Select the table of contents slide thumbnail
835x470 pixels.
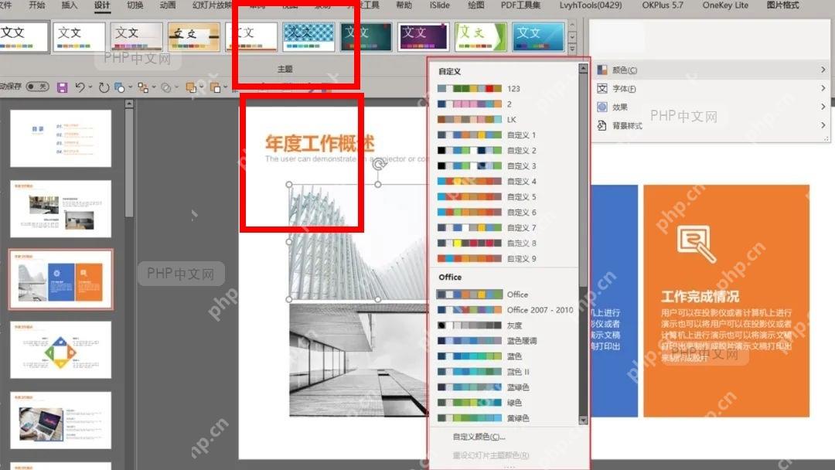[61, 138]
